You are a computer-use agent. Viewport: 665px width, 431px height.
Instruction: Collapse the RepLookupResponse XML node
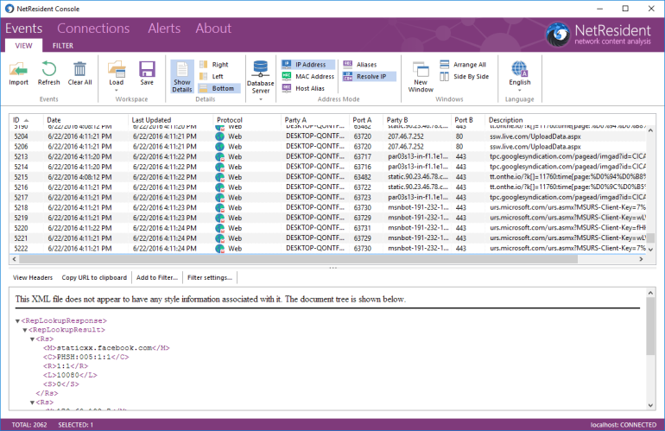pos(18,321)
